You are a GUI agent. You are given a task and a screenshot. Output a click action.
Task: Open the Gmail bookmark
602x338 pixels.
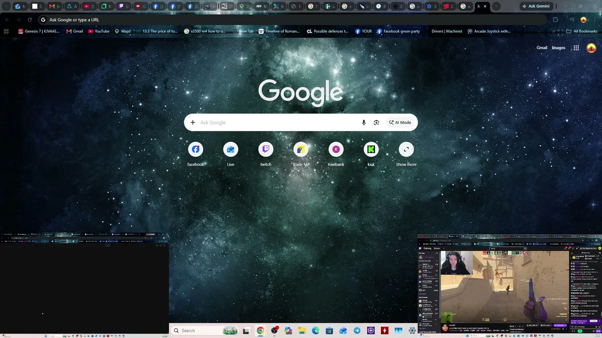pos(74,31)
